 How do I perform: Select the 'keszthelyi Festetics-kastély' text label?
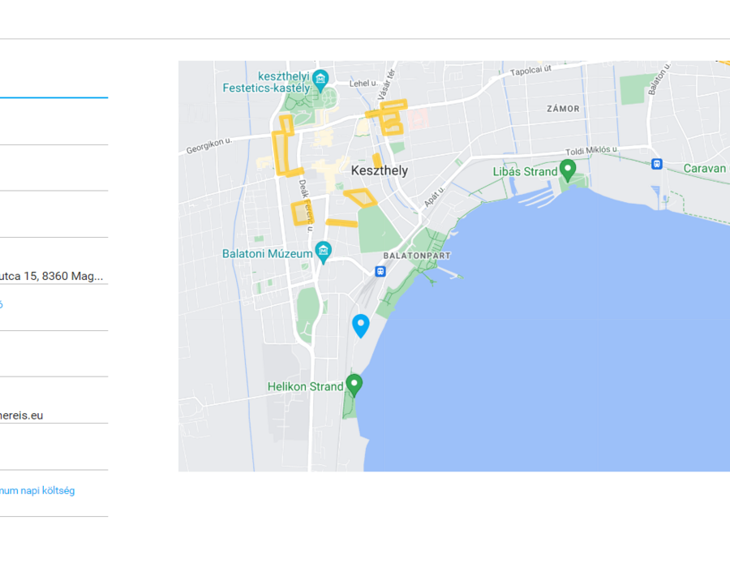coord(266,82)
